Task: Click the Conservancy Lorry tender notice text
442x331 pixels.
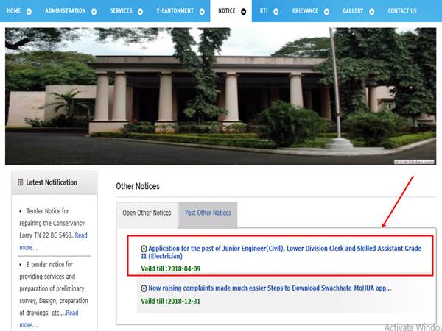Action: (x=52, y=223)
